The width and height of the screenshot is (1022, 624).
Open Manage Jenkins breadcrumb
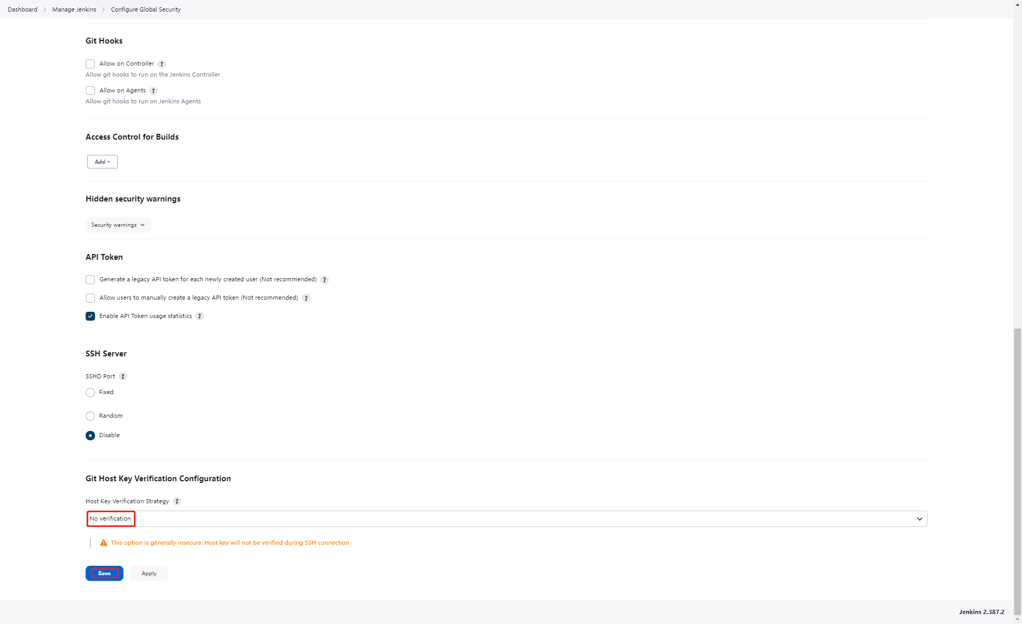point(74,9)
